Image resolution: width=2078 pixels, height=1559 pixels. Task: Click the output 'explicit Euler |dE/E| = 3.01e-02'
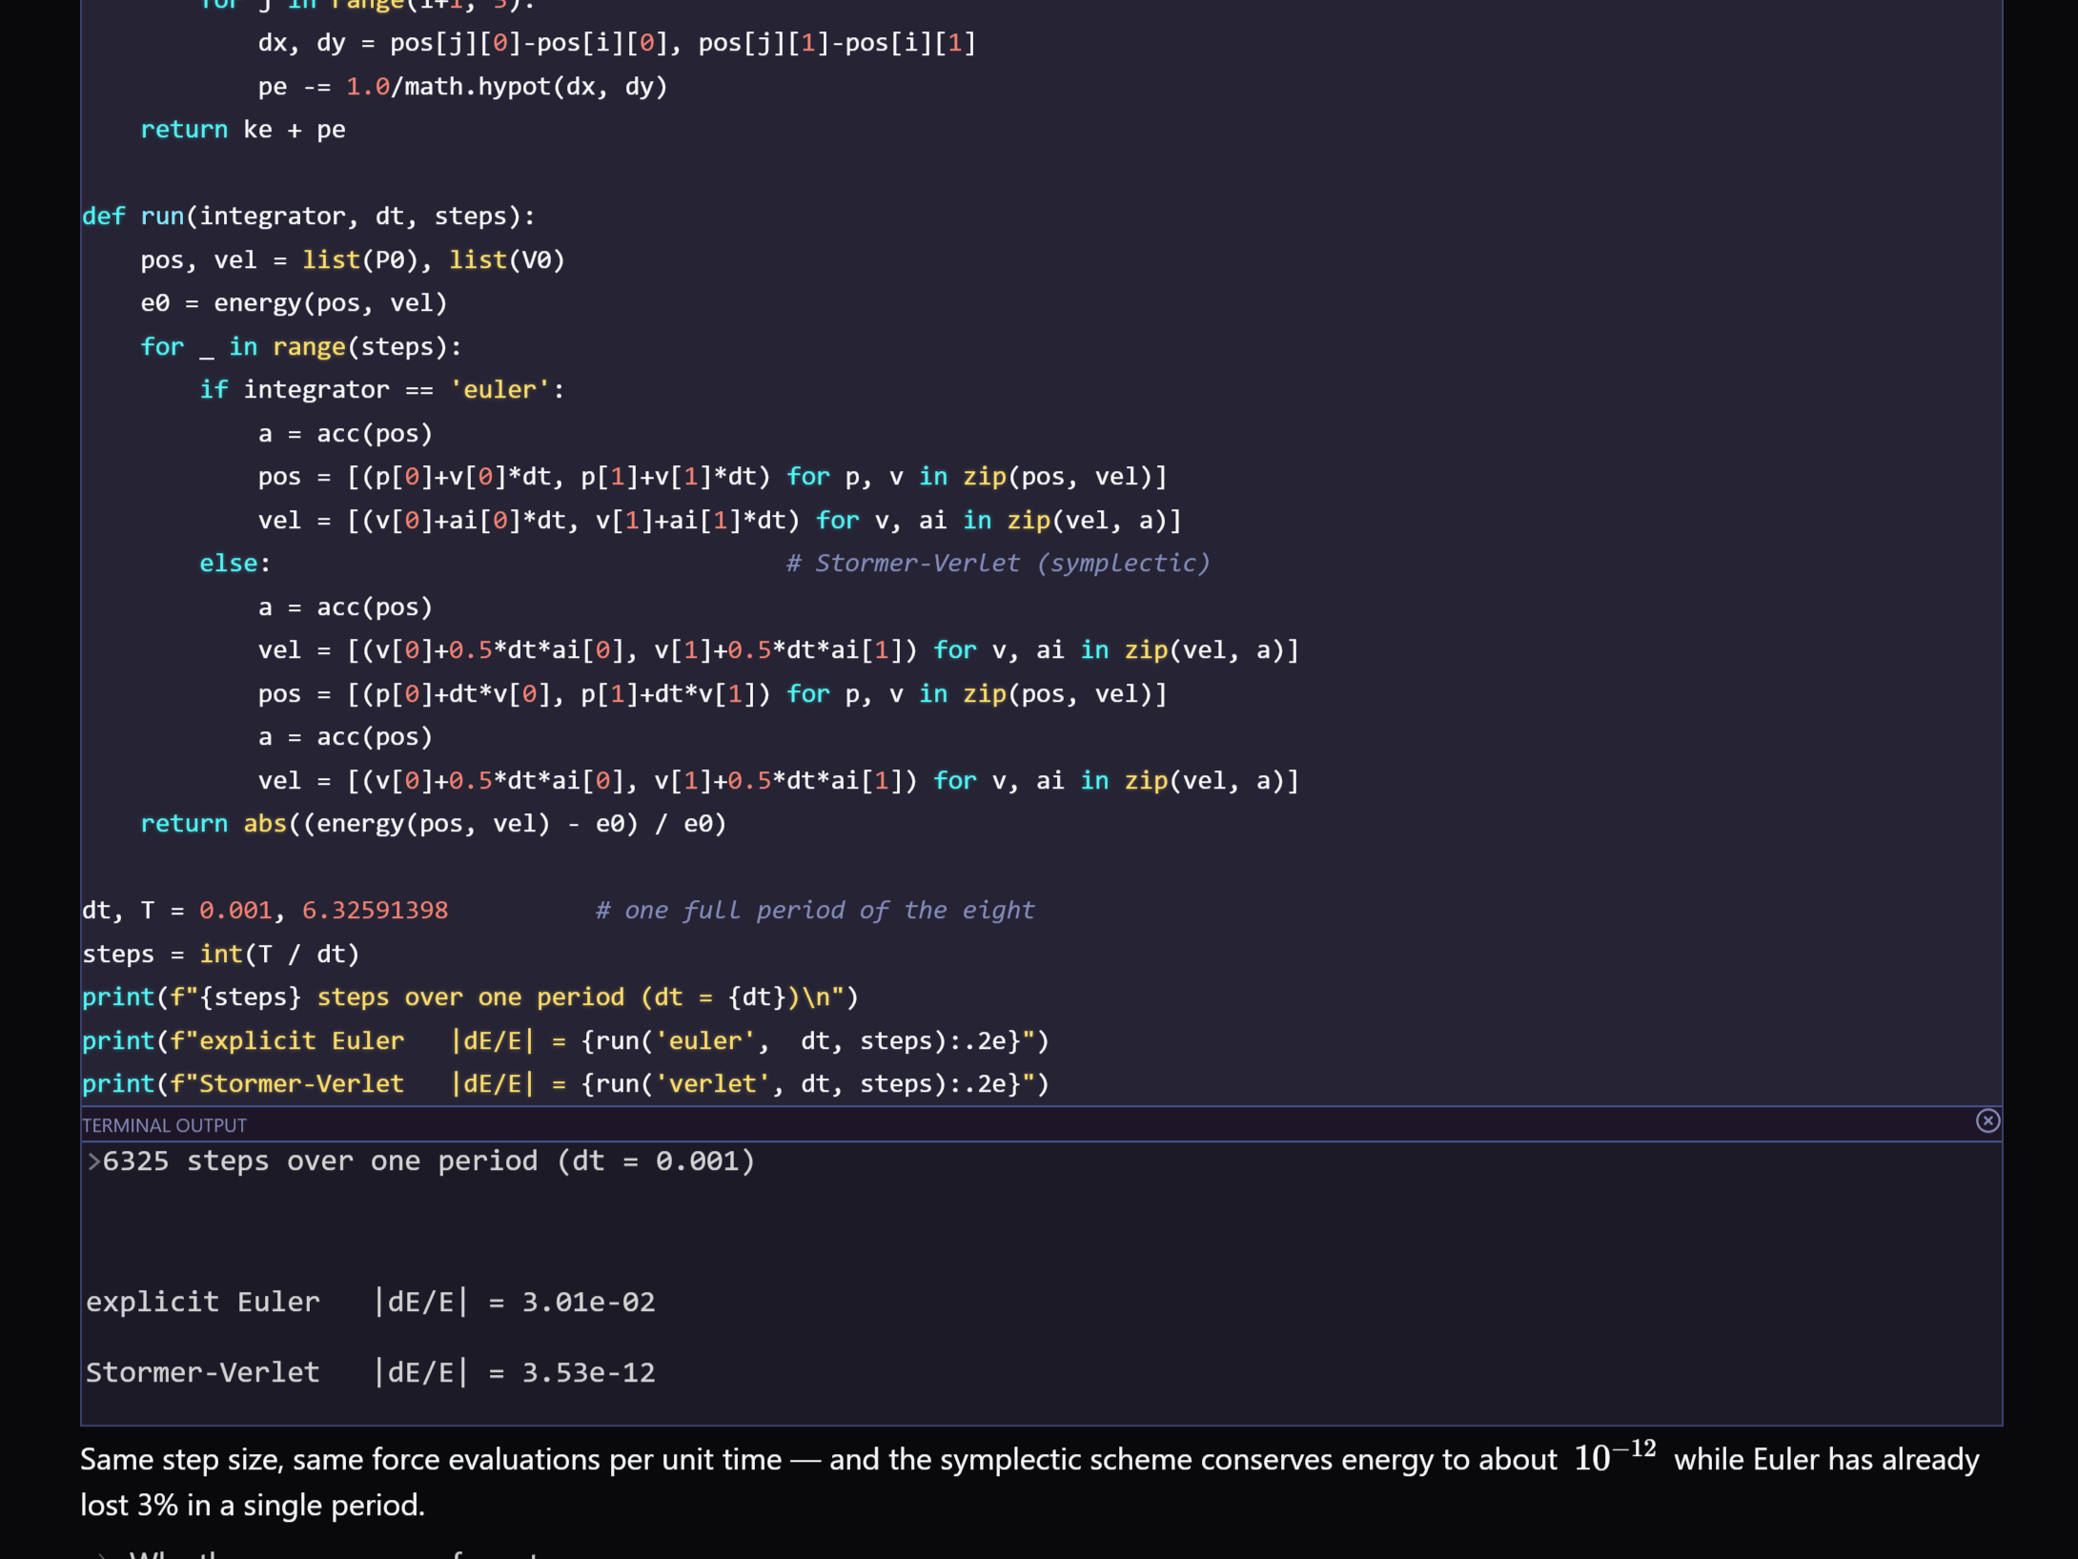pyautogui.click(x=371, y=1303)
